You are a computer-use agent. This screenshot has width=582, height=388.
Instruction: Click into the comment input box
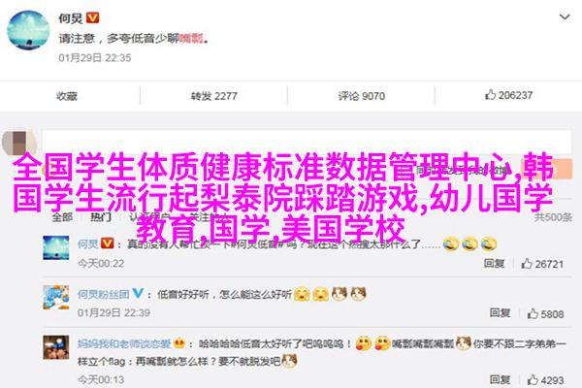pos(307,142)
